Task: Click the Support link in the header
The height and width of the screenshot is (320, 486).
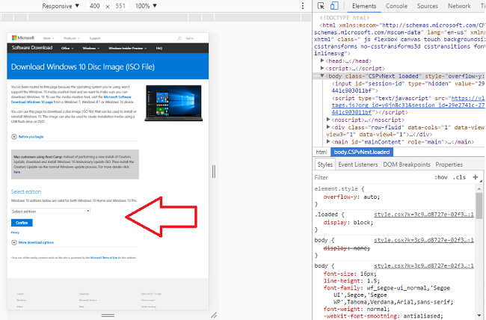Action: pyautogui.click(x=94, y=38)
